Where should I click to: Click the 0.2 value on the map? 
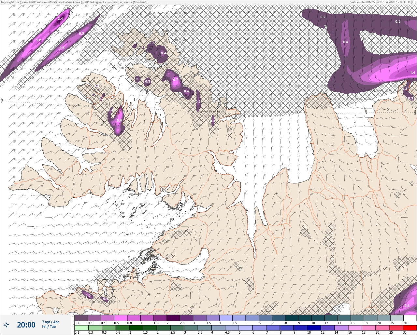pos(323,17)
